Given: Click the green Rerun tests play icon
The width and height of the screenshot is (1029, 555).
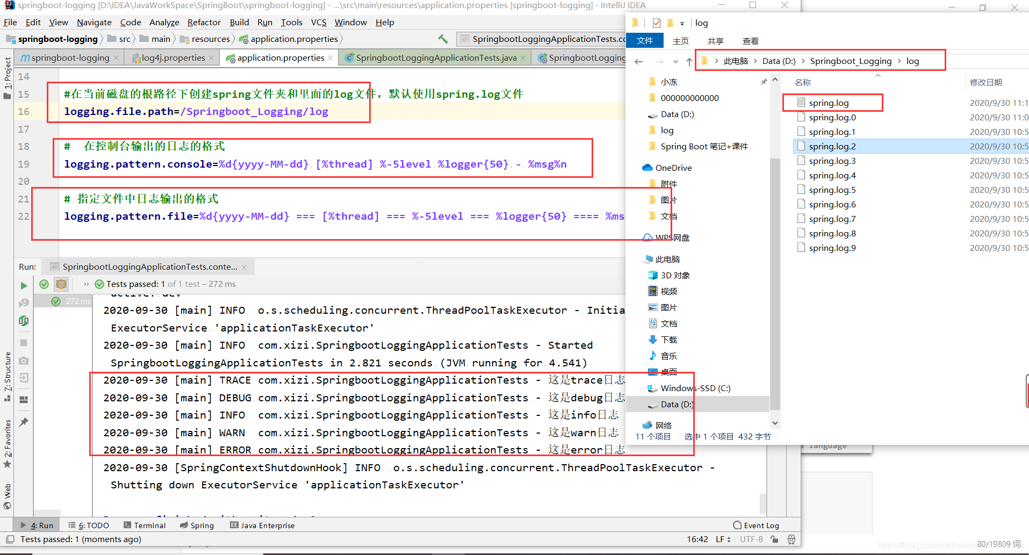Looking at the screenshot, I should coord(24,286).
